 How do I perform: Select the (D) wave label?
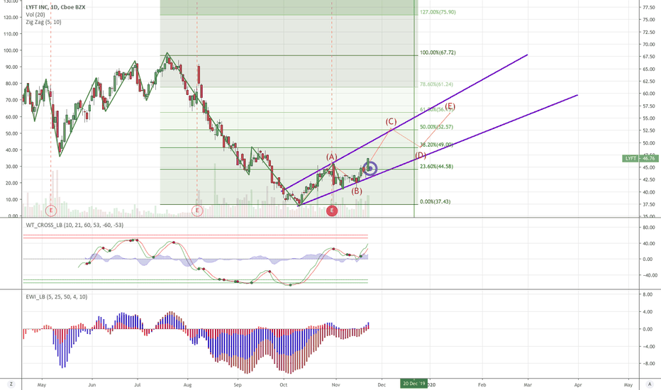click(421, 155)
